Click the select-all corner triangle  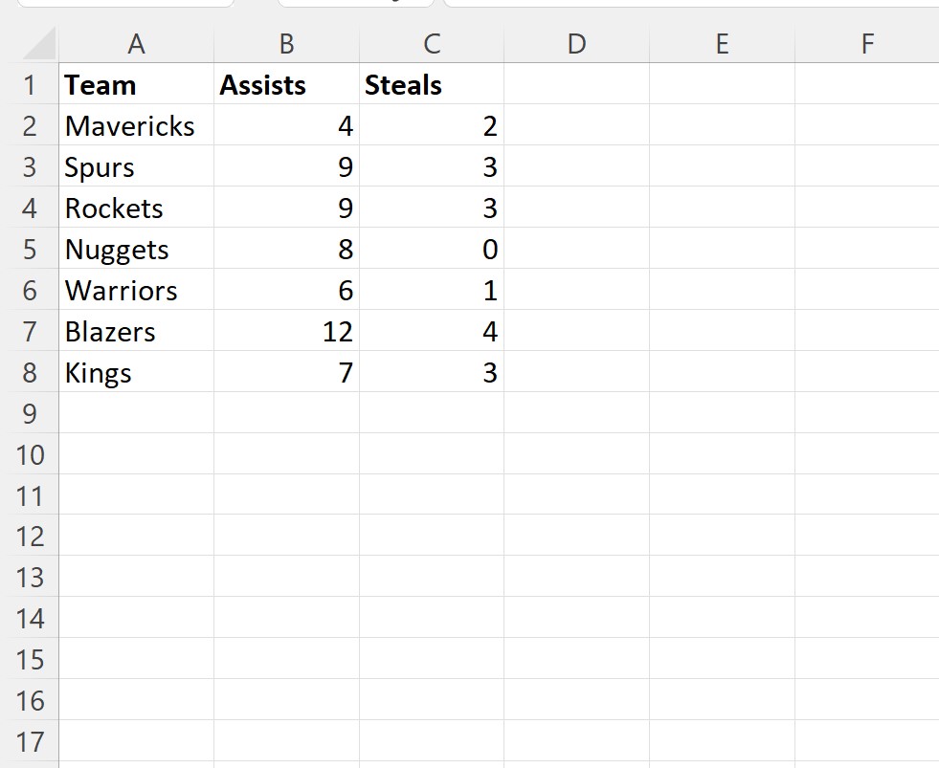pos(38,44)
